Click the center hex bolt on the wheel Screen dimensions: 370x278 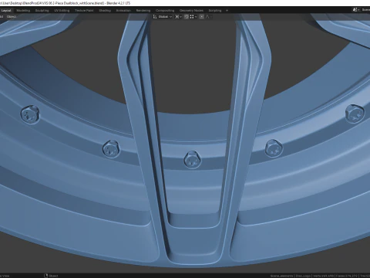pos(192,160)
